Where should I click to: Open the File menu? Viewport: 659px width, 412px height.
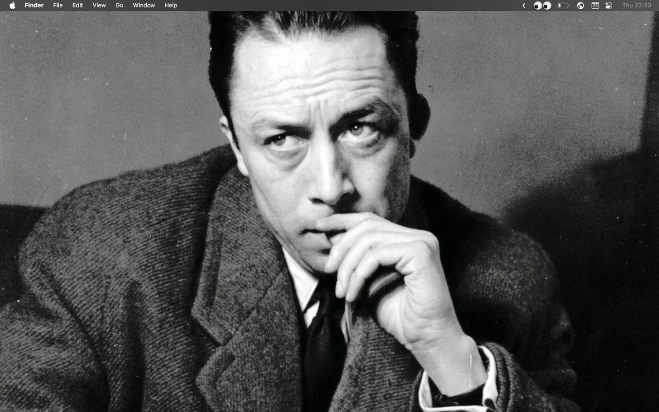pos(58,5)
